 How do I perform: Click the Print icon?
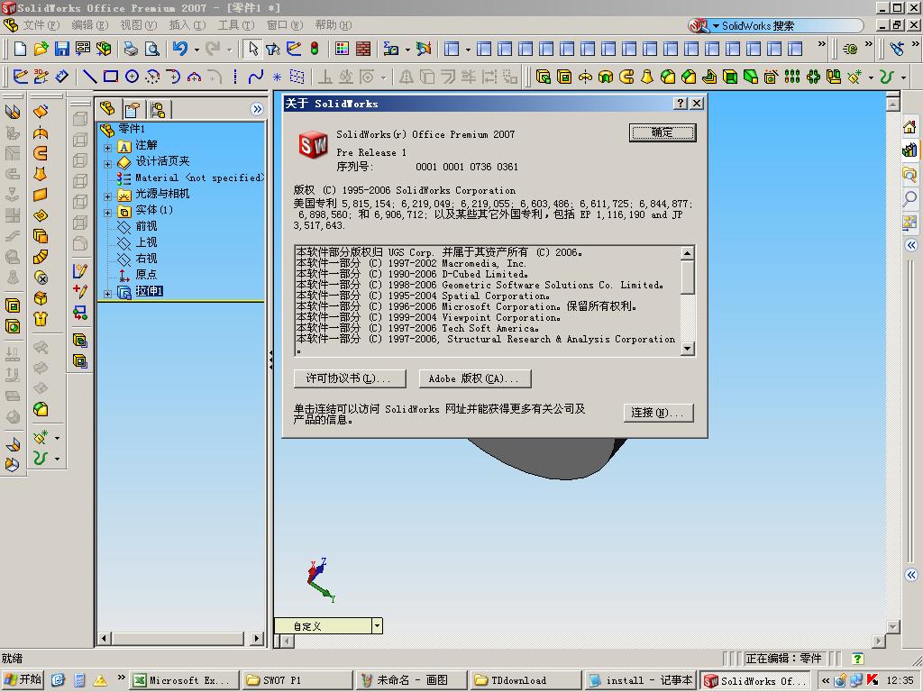click(x=131, y=49)
